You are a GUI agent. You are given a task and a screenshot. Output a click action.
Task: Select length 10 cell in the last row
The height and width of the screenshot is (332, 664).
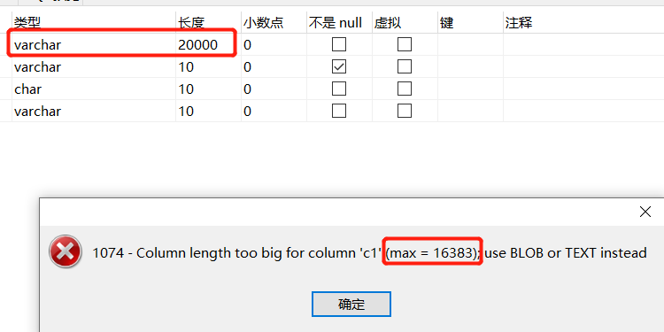208,111
